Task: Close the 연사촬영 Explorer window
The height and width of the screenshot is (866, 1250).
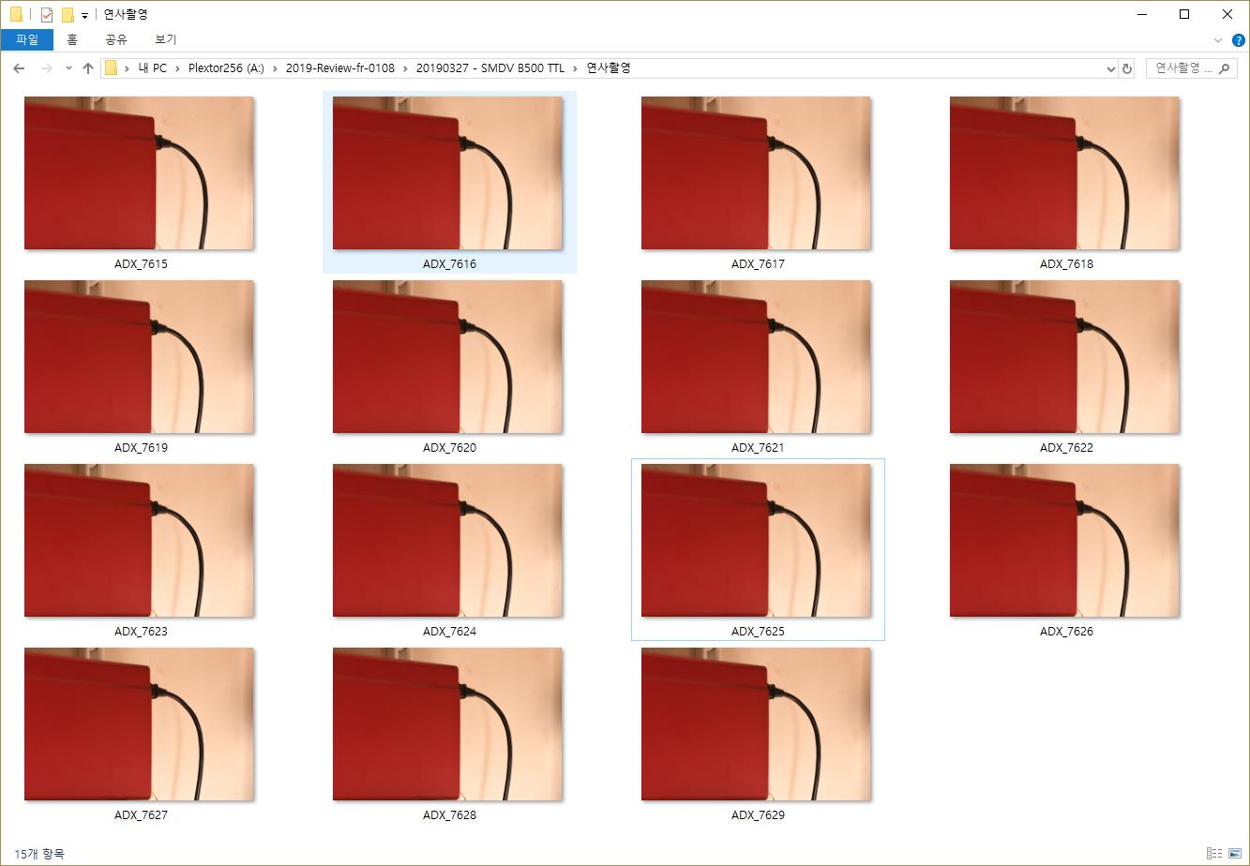Action: click(1227, 14)
